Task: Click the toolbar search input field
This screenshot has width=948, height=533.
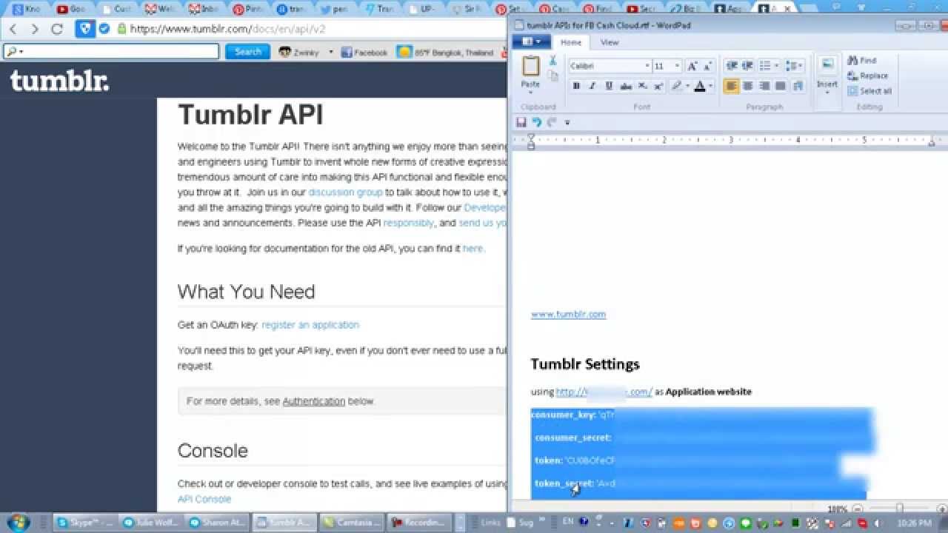Action: (x=111, y=52)
